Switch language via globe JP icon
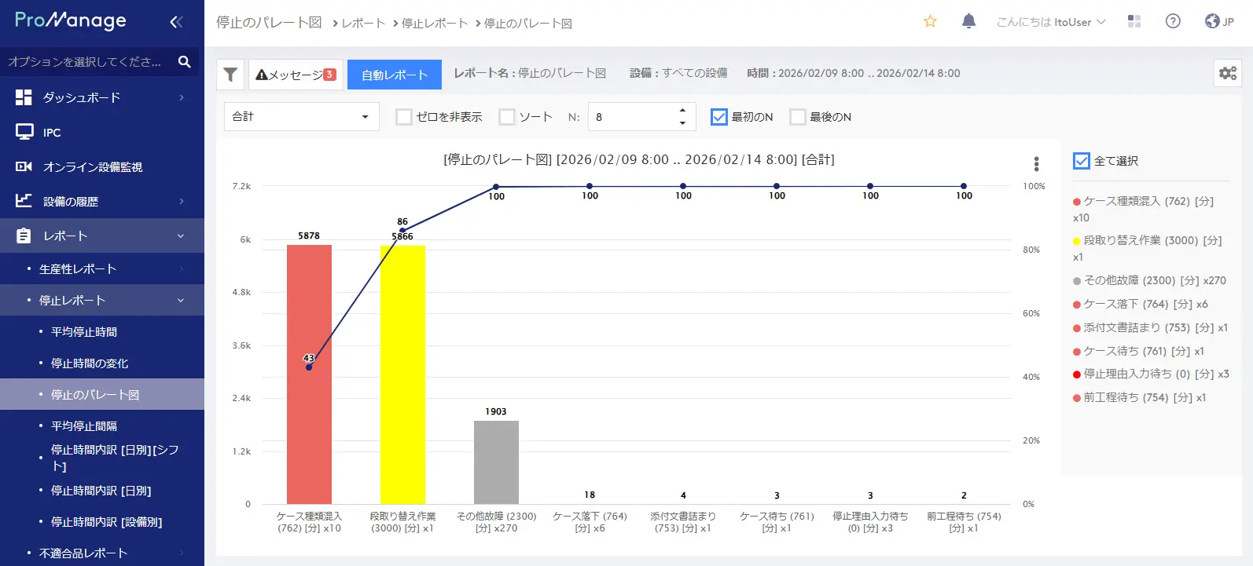1253x566 pixels. point(1219,21)
